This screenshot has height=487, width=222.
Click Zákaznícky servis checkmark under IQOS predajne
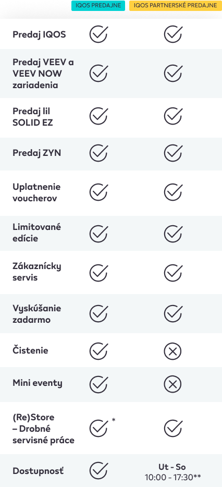click(98, 273)
